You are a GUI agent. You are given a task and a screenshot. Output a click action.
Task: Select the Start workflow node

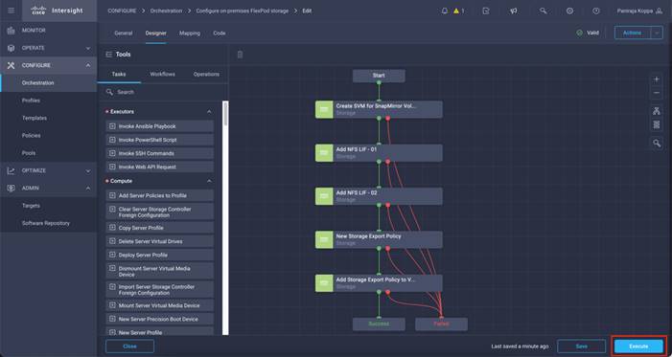379,76
